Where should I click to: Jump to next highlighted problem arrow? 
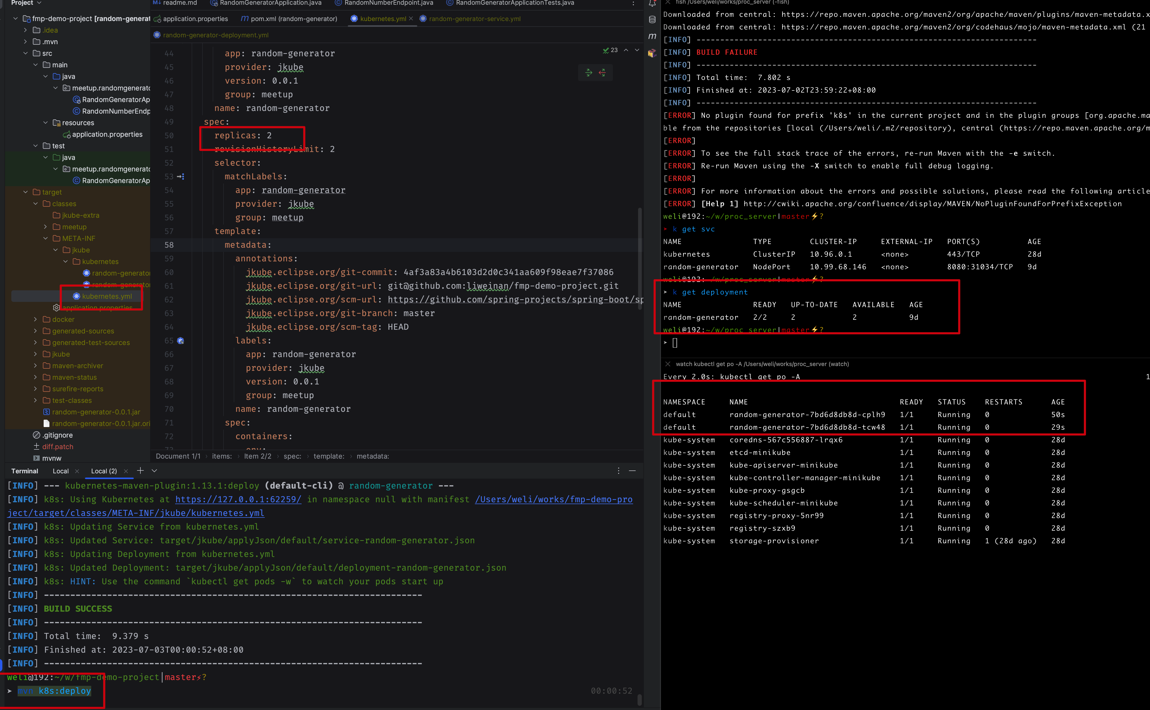637,50
